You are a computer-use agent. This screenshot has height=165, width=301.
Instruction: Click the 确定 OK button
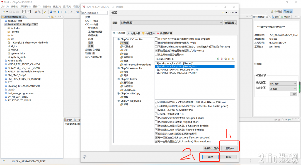[x=210, y=157]
